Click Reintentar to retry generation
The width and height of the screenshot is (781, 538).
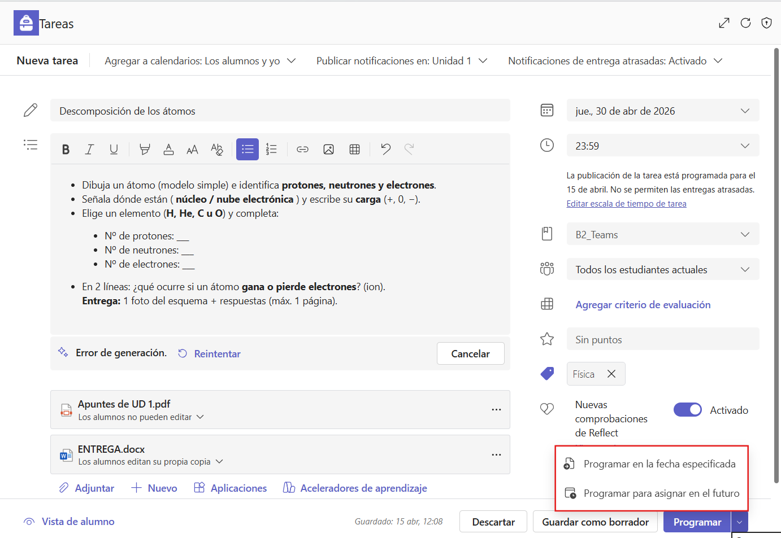(x=209, y=353)
